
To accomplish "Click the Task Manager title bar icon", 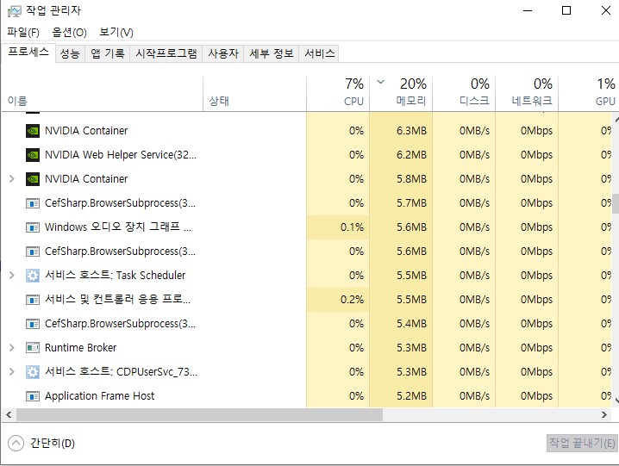I will (x=14, y=10).
